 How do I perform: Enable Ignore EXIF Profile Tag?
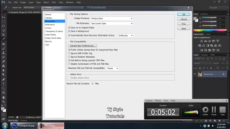(69, 53)
